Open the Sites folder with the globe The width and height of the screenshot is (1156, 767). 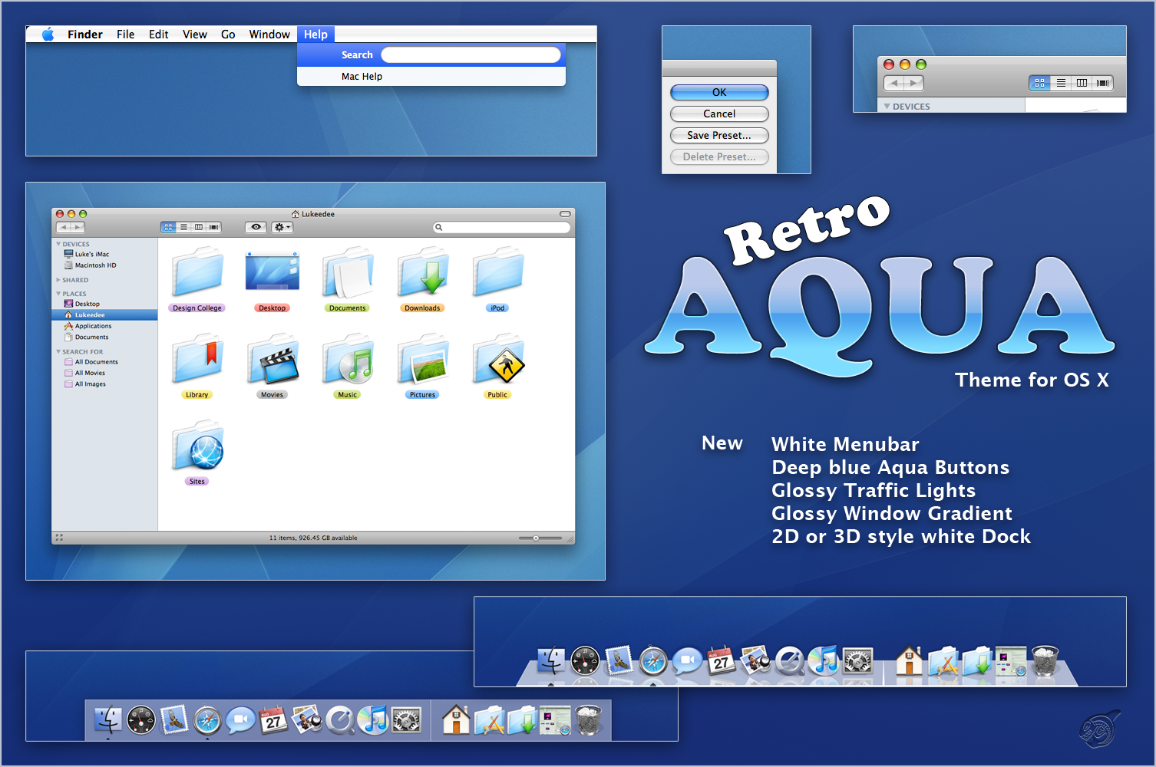tap(197, 447)
